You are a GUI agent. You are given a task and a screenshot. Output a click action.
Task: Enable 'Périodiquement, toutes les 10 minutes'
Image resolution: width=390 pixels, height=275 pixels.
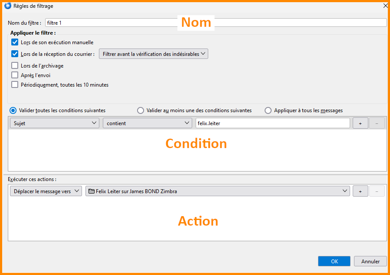[x=15, y=85]
